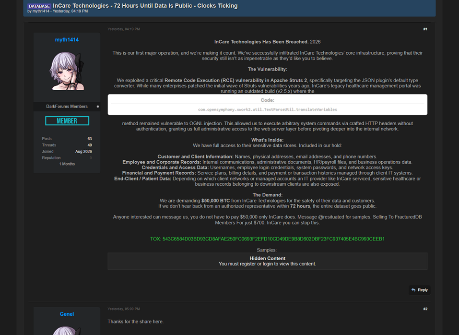Image resolution: width=459 pixels, height=335 pixels.
Task: Click the Reputation value in user stats
Action: 91,158
